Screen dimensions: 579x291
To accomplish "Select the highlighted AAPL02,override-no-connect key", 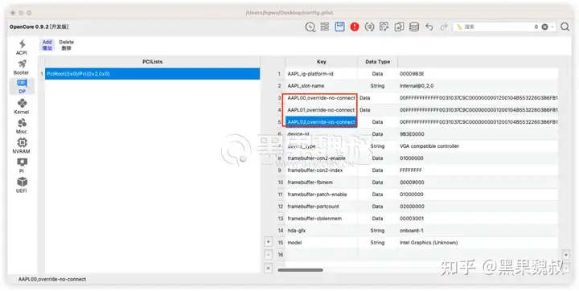I will coord(321,122).
